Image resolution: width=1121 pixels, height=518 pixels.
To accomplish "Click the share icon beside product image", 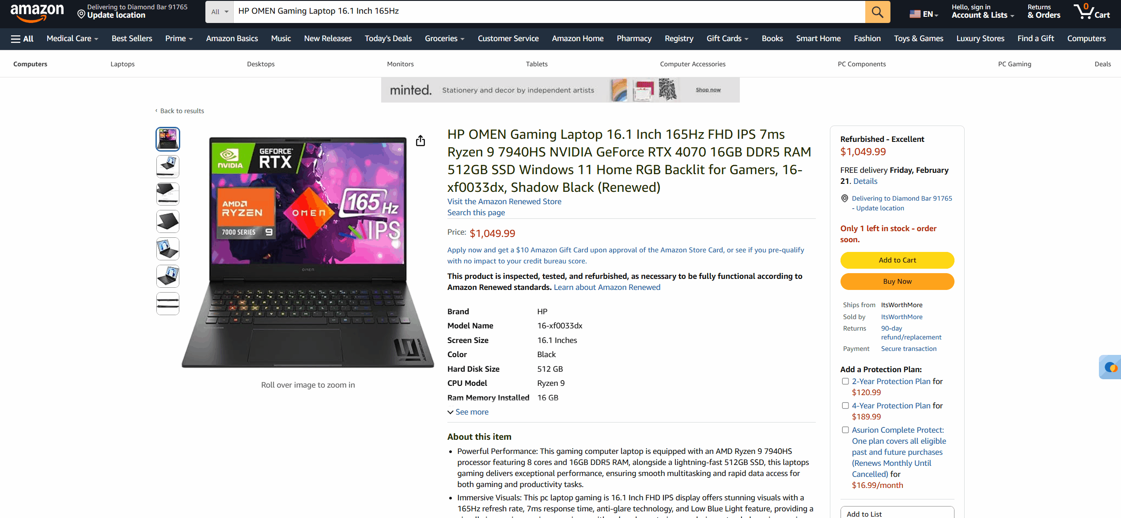I will click(420, 141).
